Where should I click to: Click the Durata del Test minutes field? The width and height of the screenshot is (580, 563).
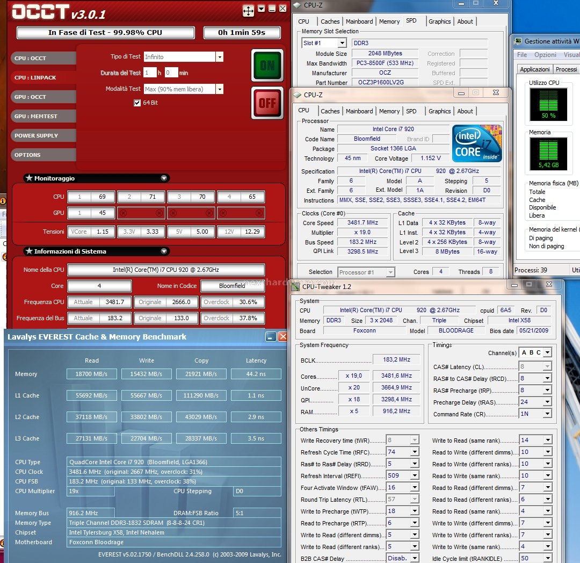[x=171, y=73]
